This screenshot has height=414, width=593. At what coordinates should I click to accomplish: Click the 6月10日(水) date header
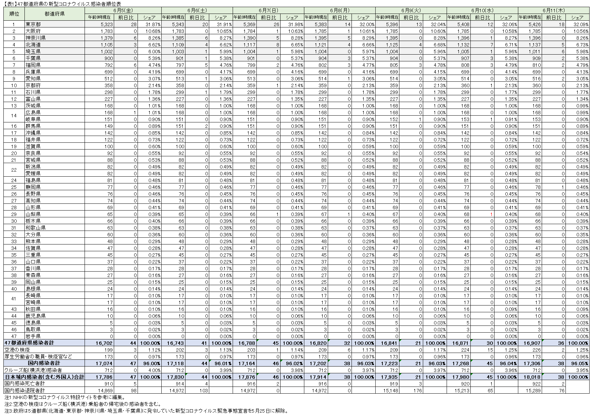tap(482, 11)
